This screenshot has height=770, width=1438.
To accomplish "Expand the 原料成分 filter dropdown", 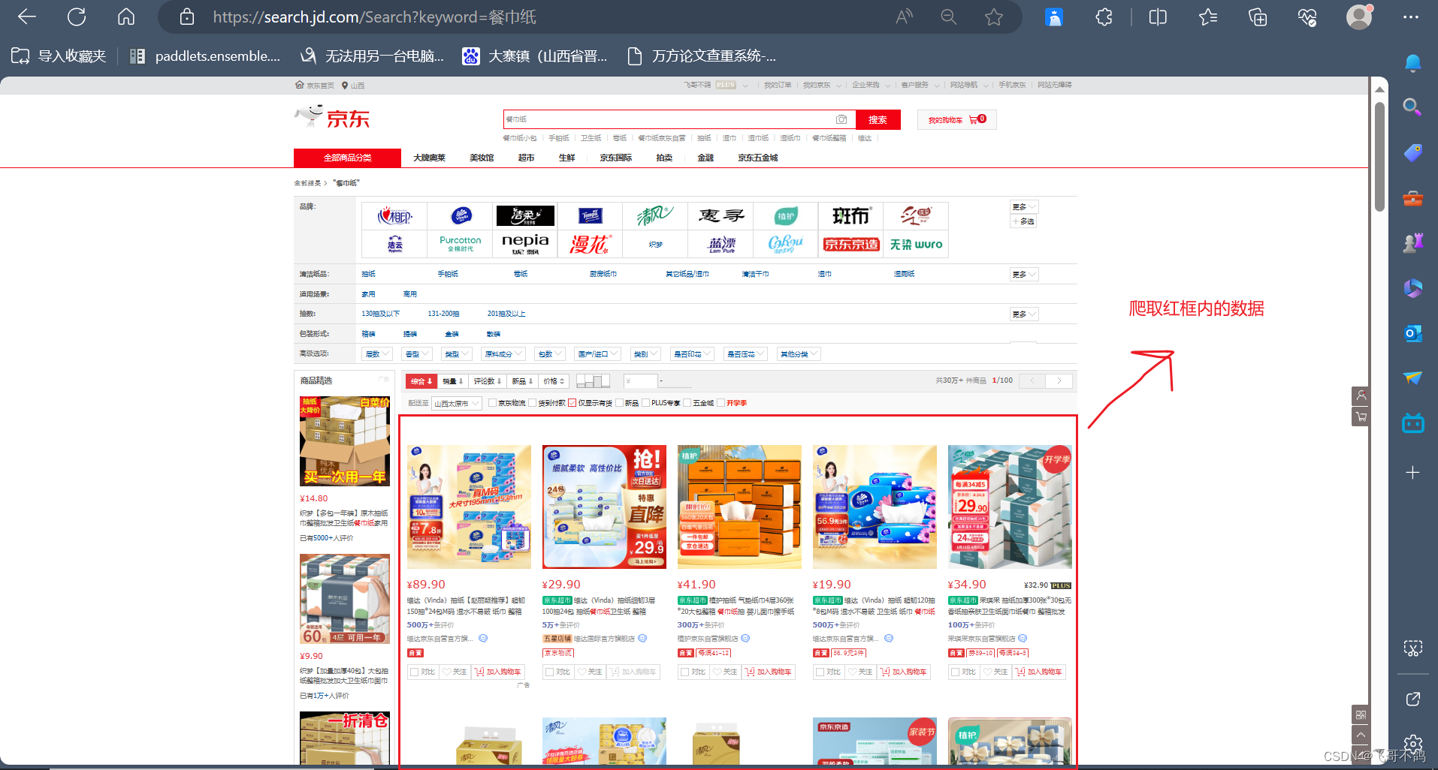I will [503, 353].
